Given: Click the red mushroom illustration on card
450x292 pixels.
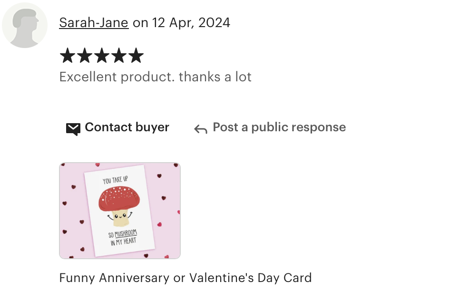Looking at the screenshot, I should point(119,206).
